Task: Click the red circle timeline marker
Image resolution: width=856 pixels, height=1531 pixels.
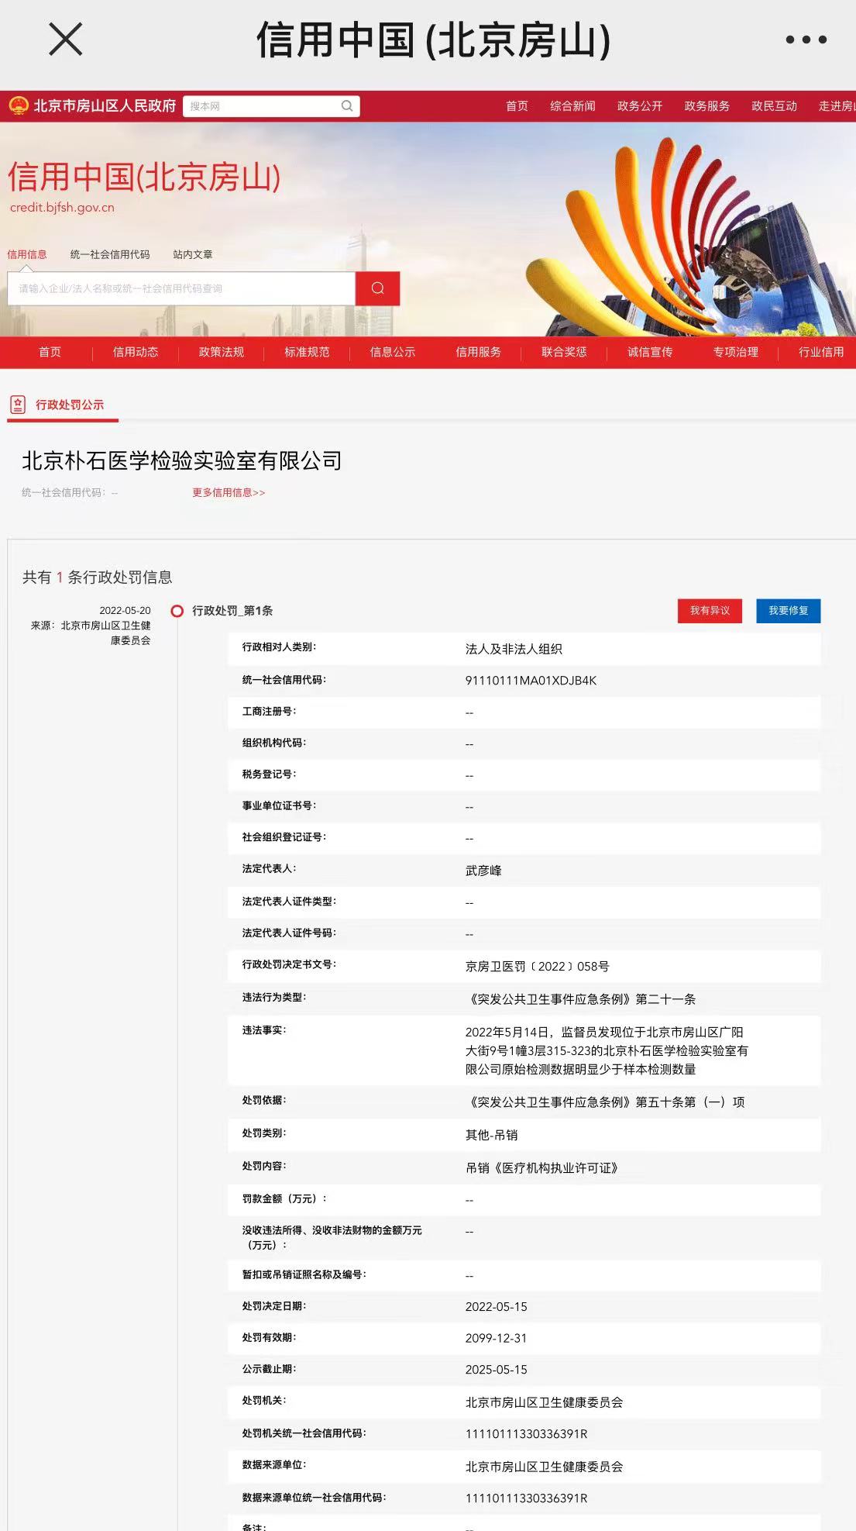Action: 177,611
